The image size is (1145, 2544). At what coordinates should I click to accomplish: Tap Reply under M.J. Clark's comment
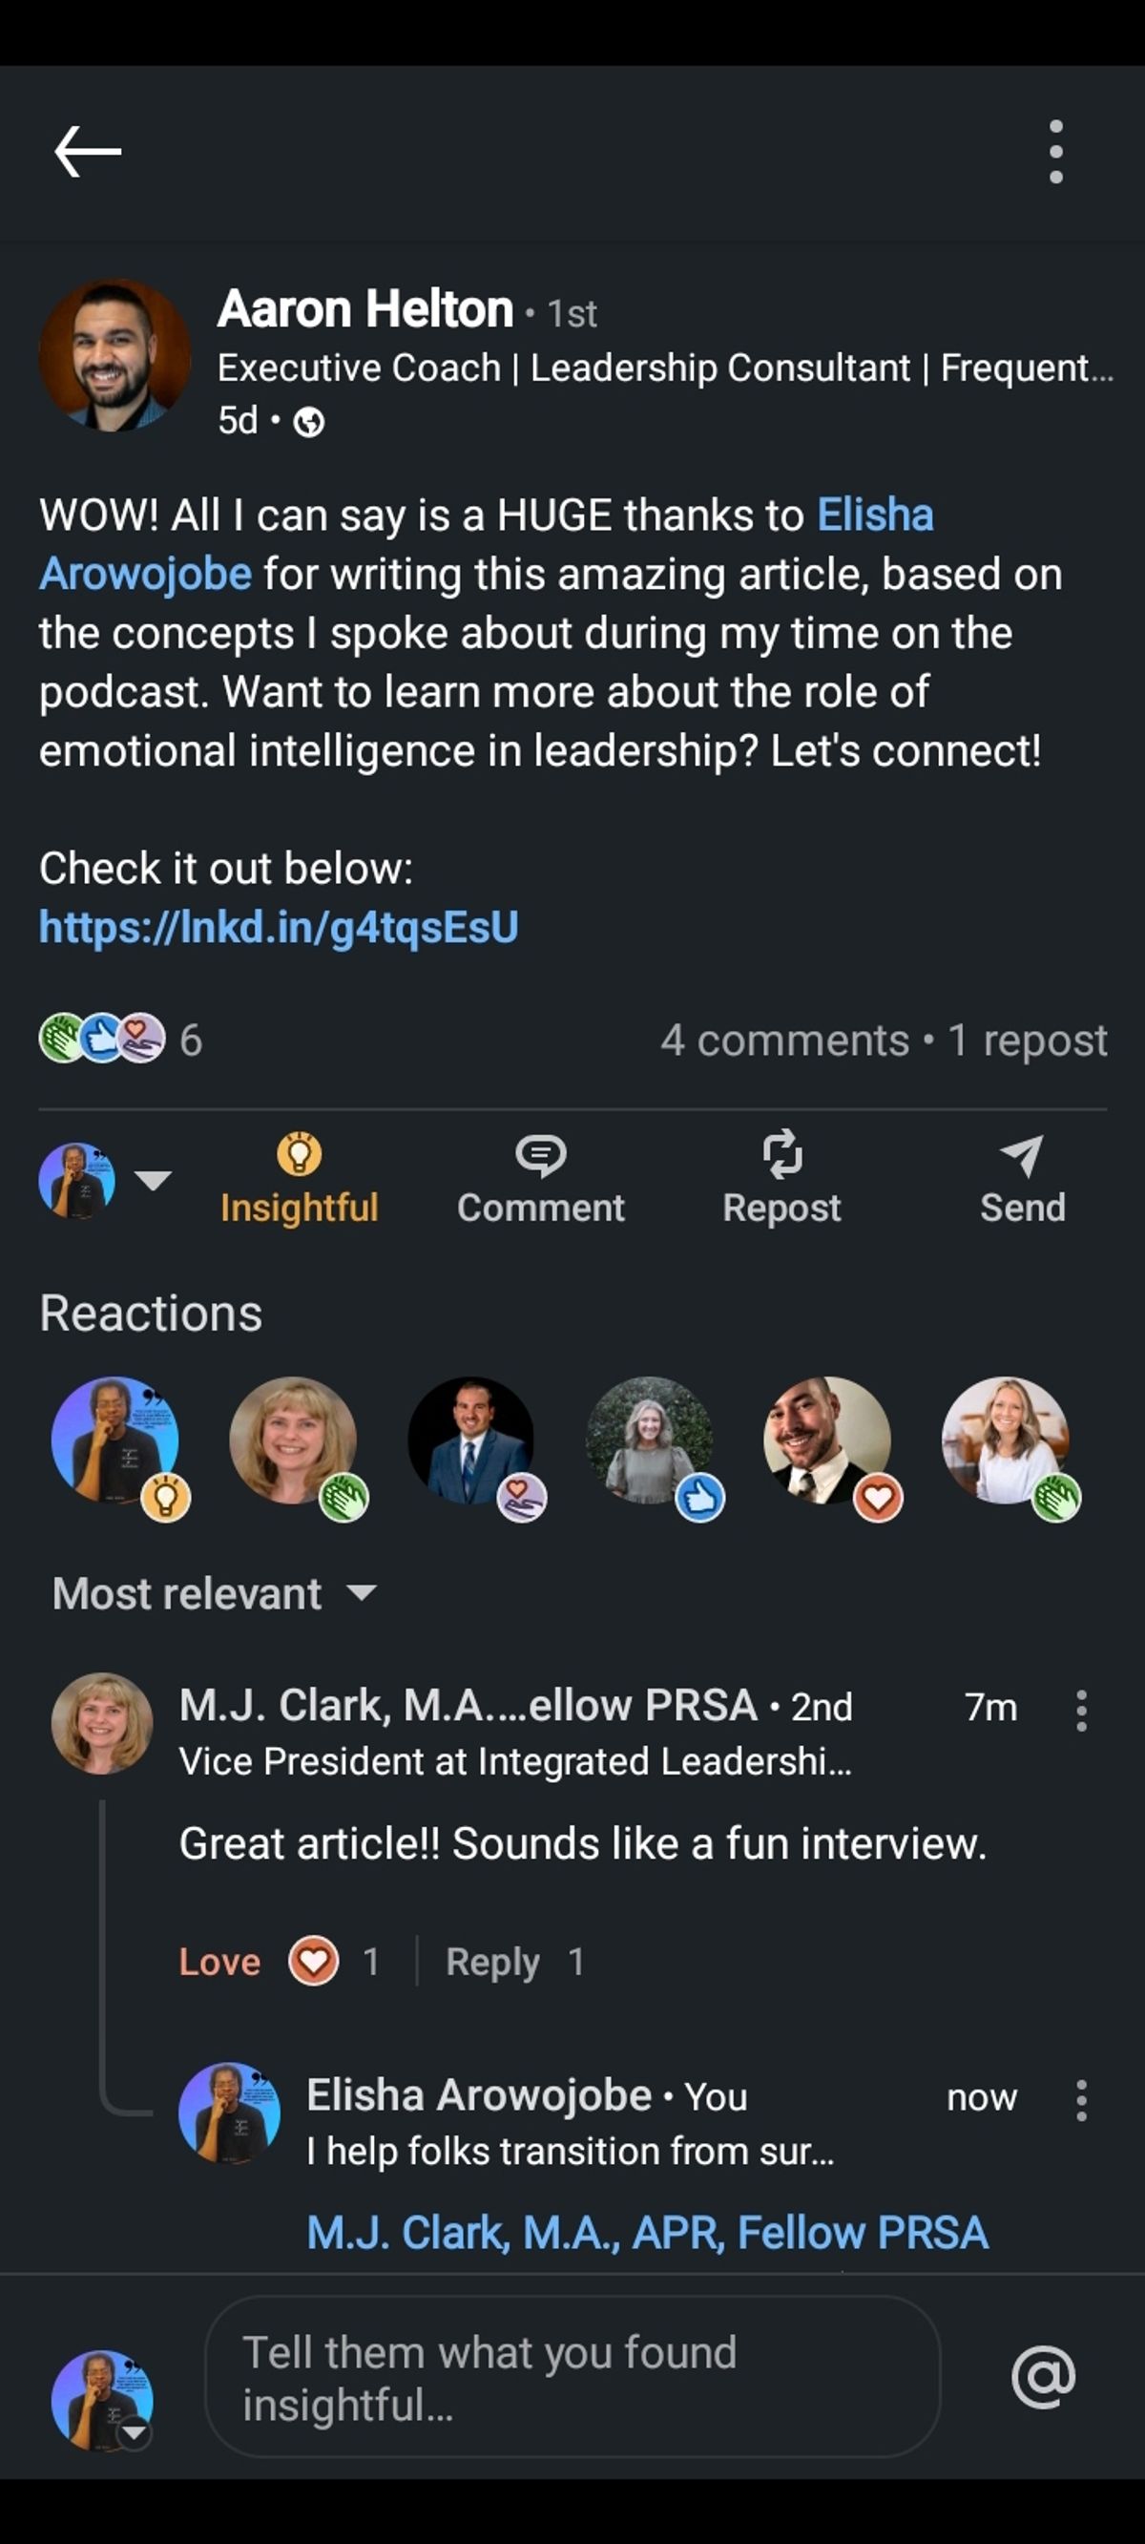coord(491,1962)
